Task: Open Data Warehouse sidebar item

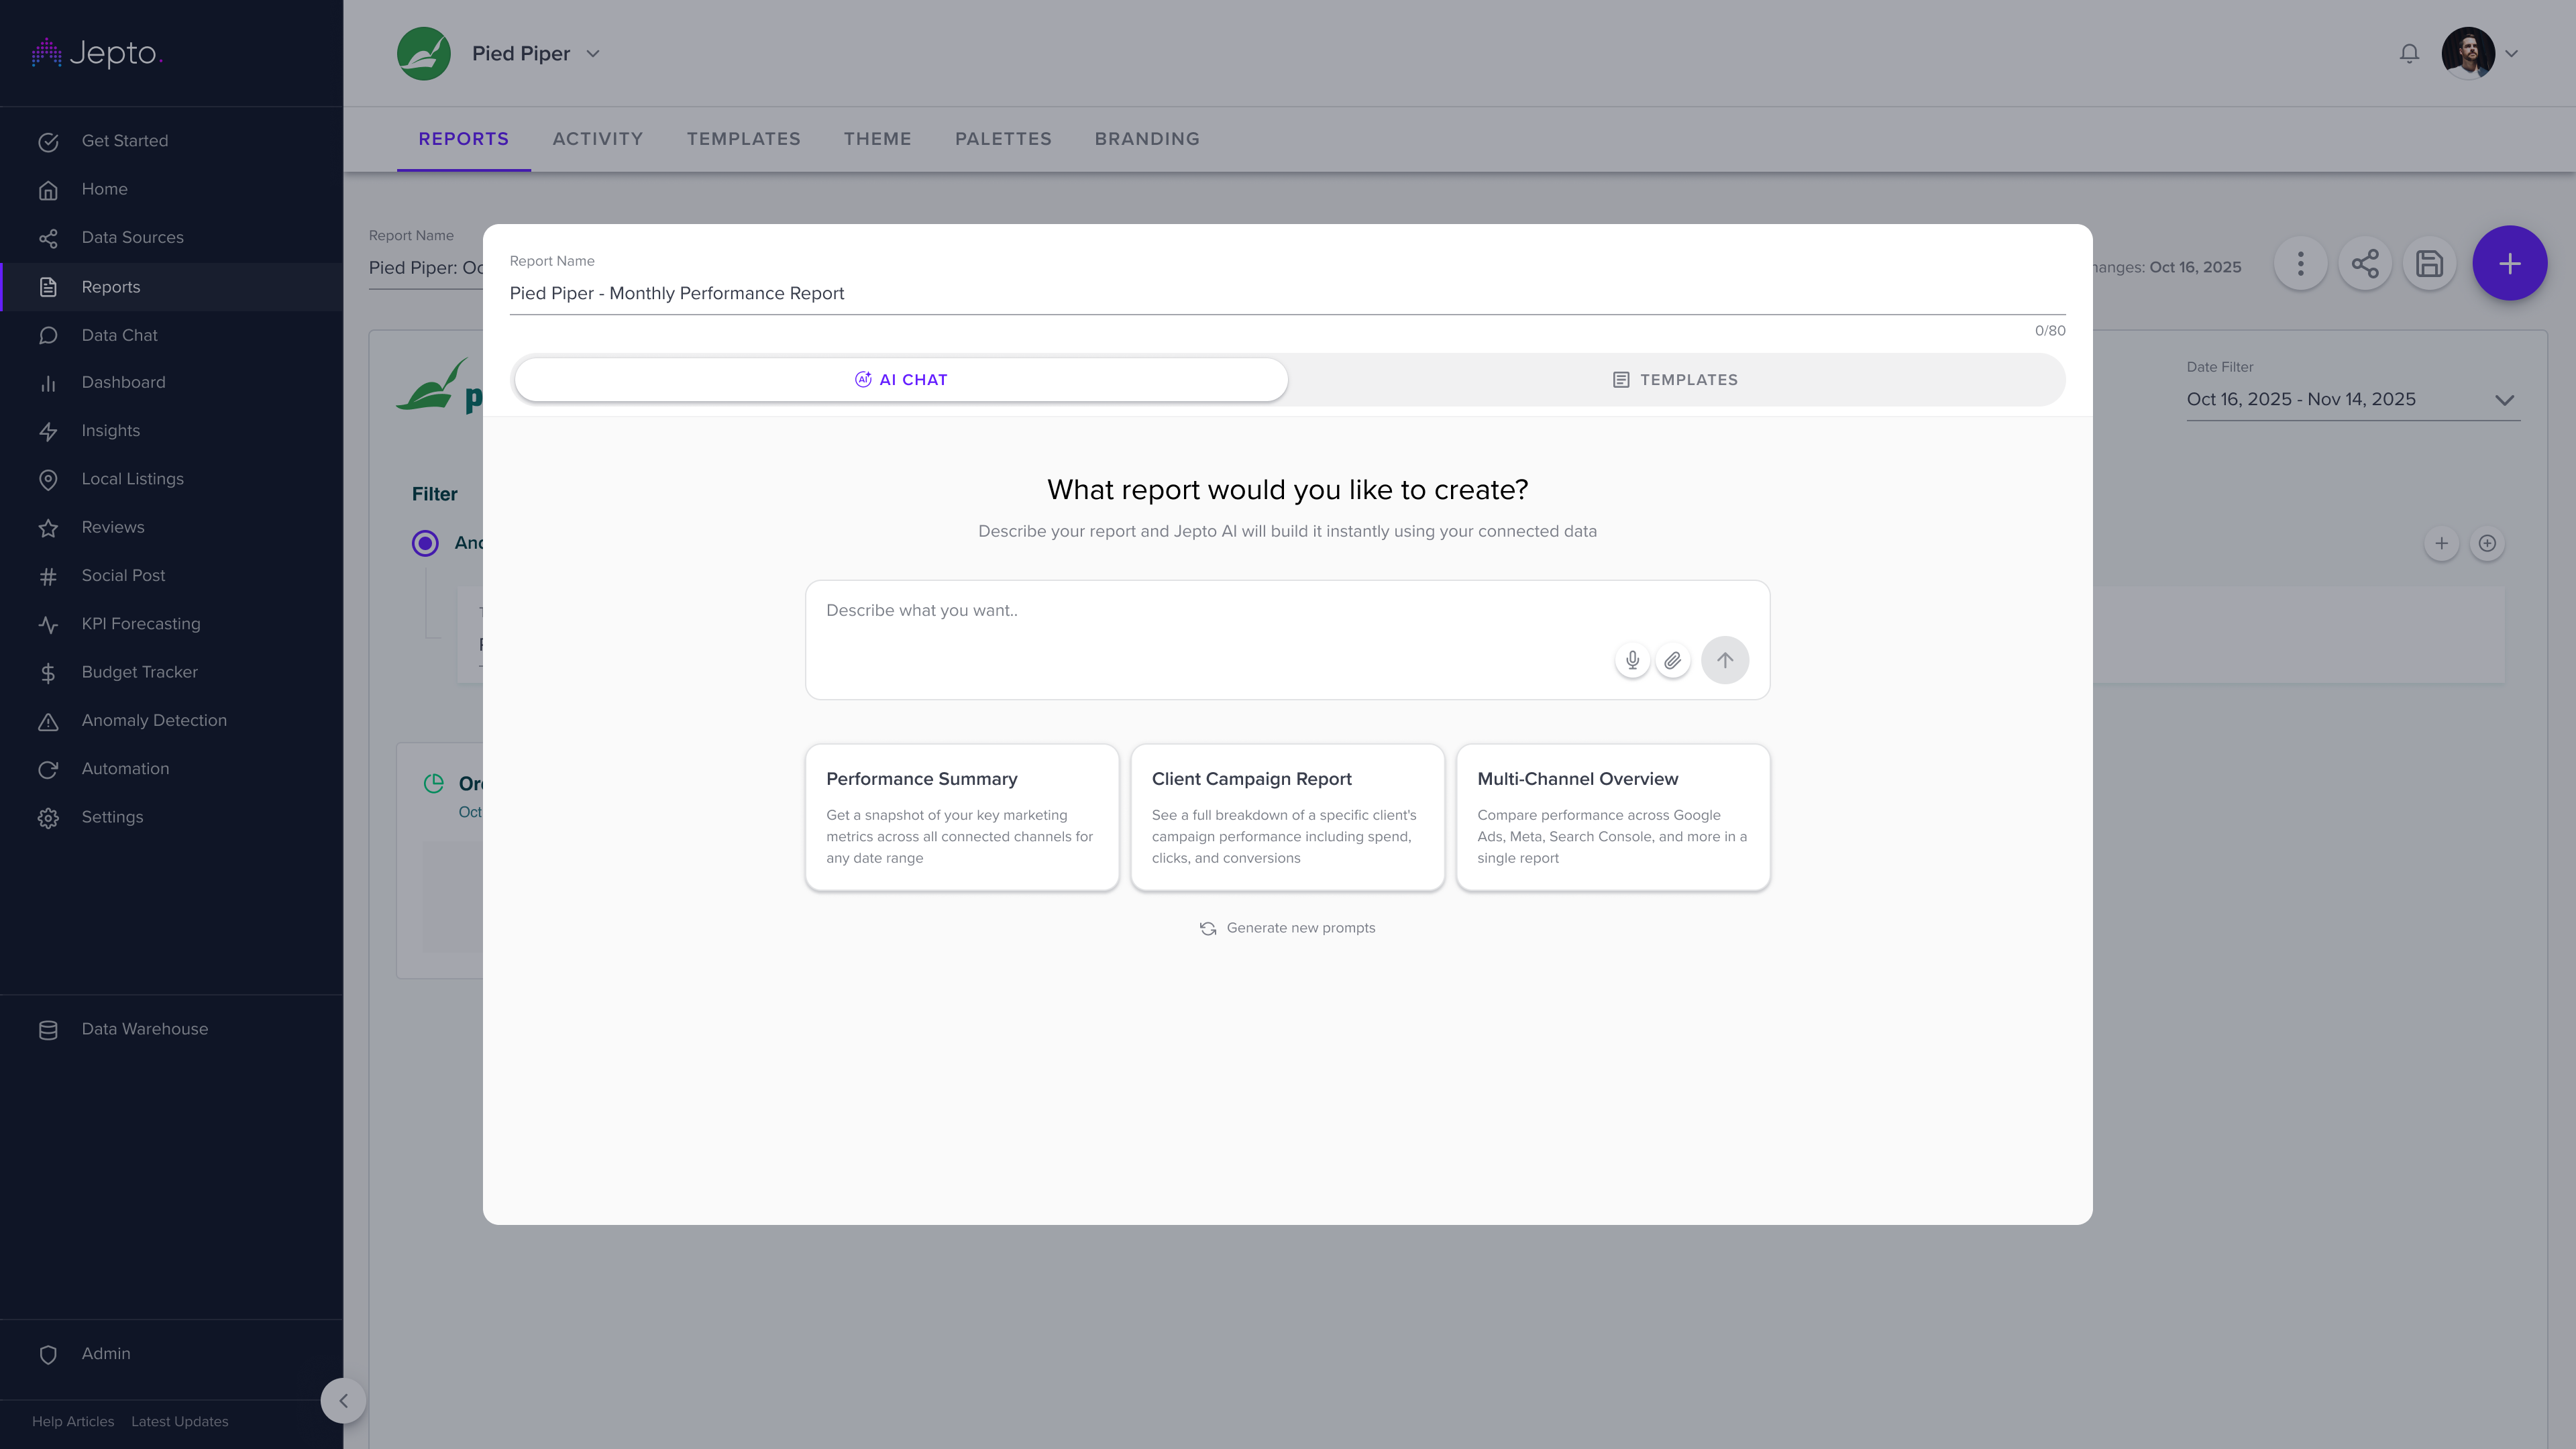Action: coord(171,1030)
